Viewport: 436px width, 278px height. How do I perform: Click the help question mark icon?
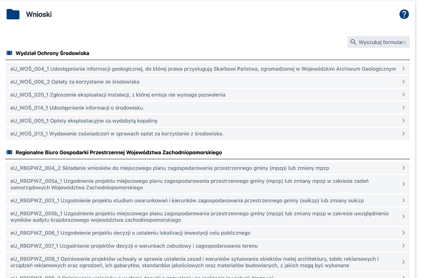(404, 14)
